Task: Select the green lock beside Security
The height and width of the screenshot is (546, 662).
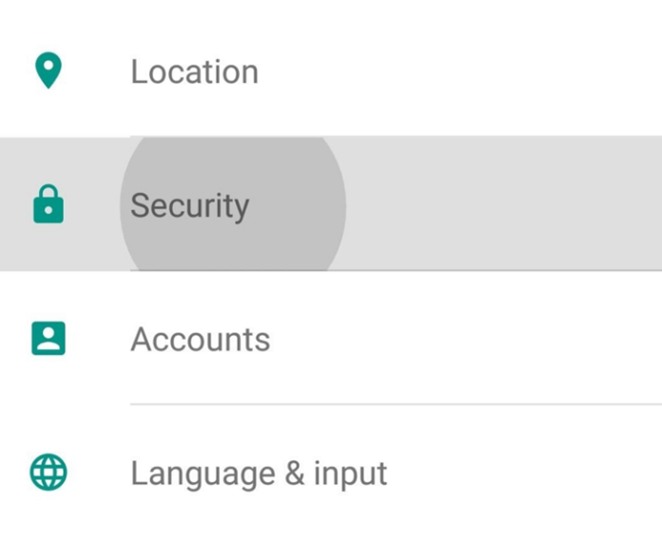Action: tap(48, 205)
